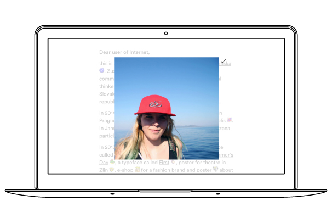Click the blue verified badge icon
This screenshot has width=332, height=223.
point(102,71)
